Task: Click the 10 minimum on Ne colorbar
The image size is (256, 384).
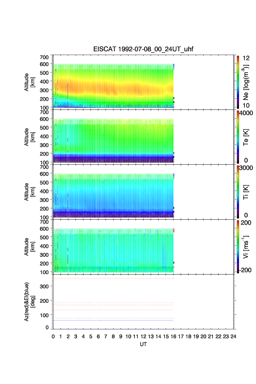Action: coord(246,105)
